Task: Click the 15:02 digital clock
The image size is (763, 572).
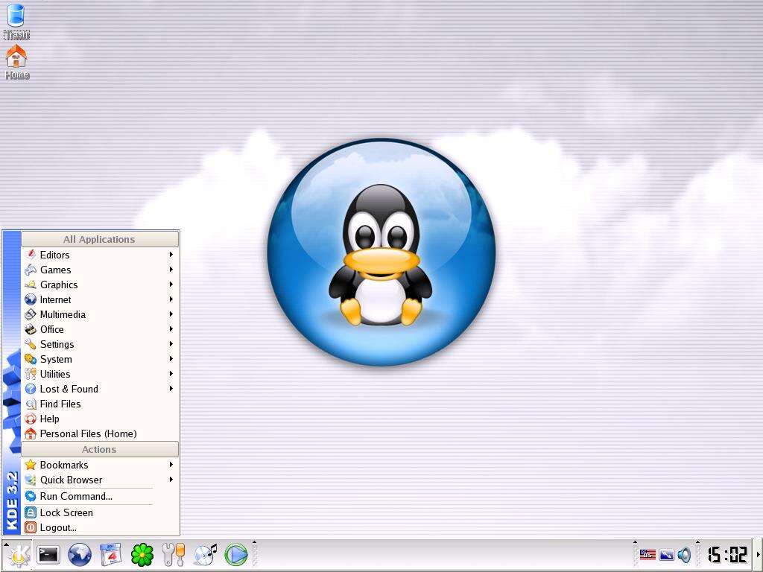Action: (727, 554)
